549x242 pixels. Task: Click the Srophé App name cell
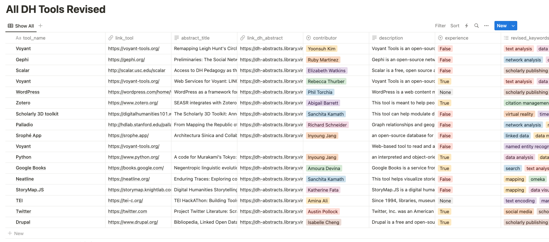[28, 136]
